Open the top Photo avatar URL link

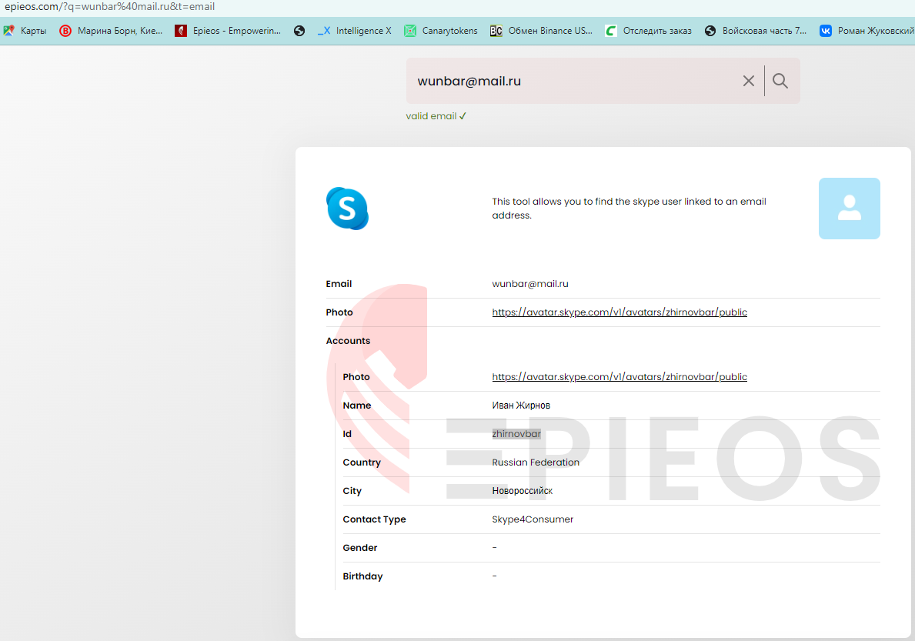click(x=619, y=312)
